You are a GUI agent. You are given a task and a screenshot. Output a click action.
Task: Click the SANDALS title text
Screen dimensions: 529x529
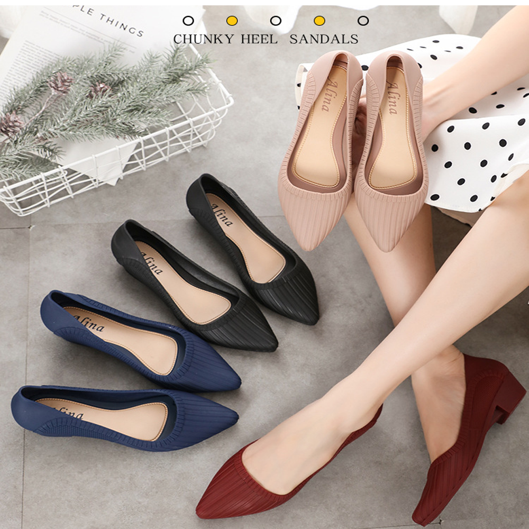tap(324, 39)
